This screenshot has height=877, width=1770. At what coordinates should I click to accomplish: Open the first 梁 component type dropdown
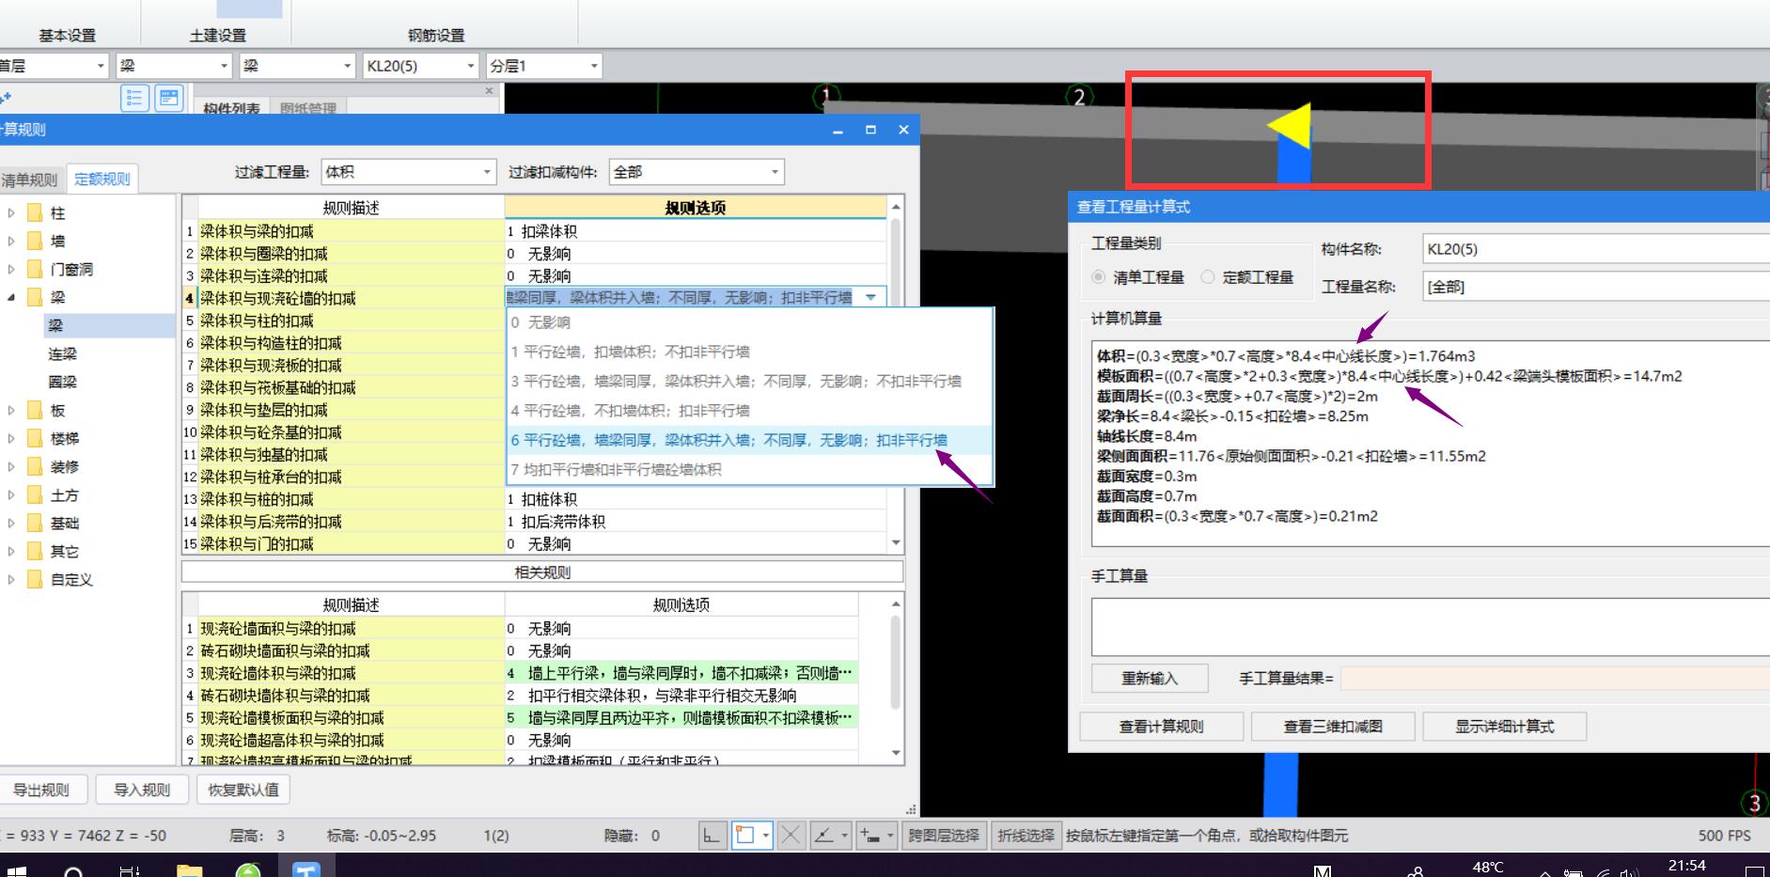[224, 66]
